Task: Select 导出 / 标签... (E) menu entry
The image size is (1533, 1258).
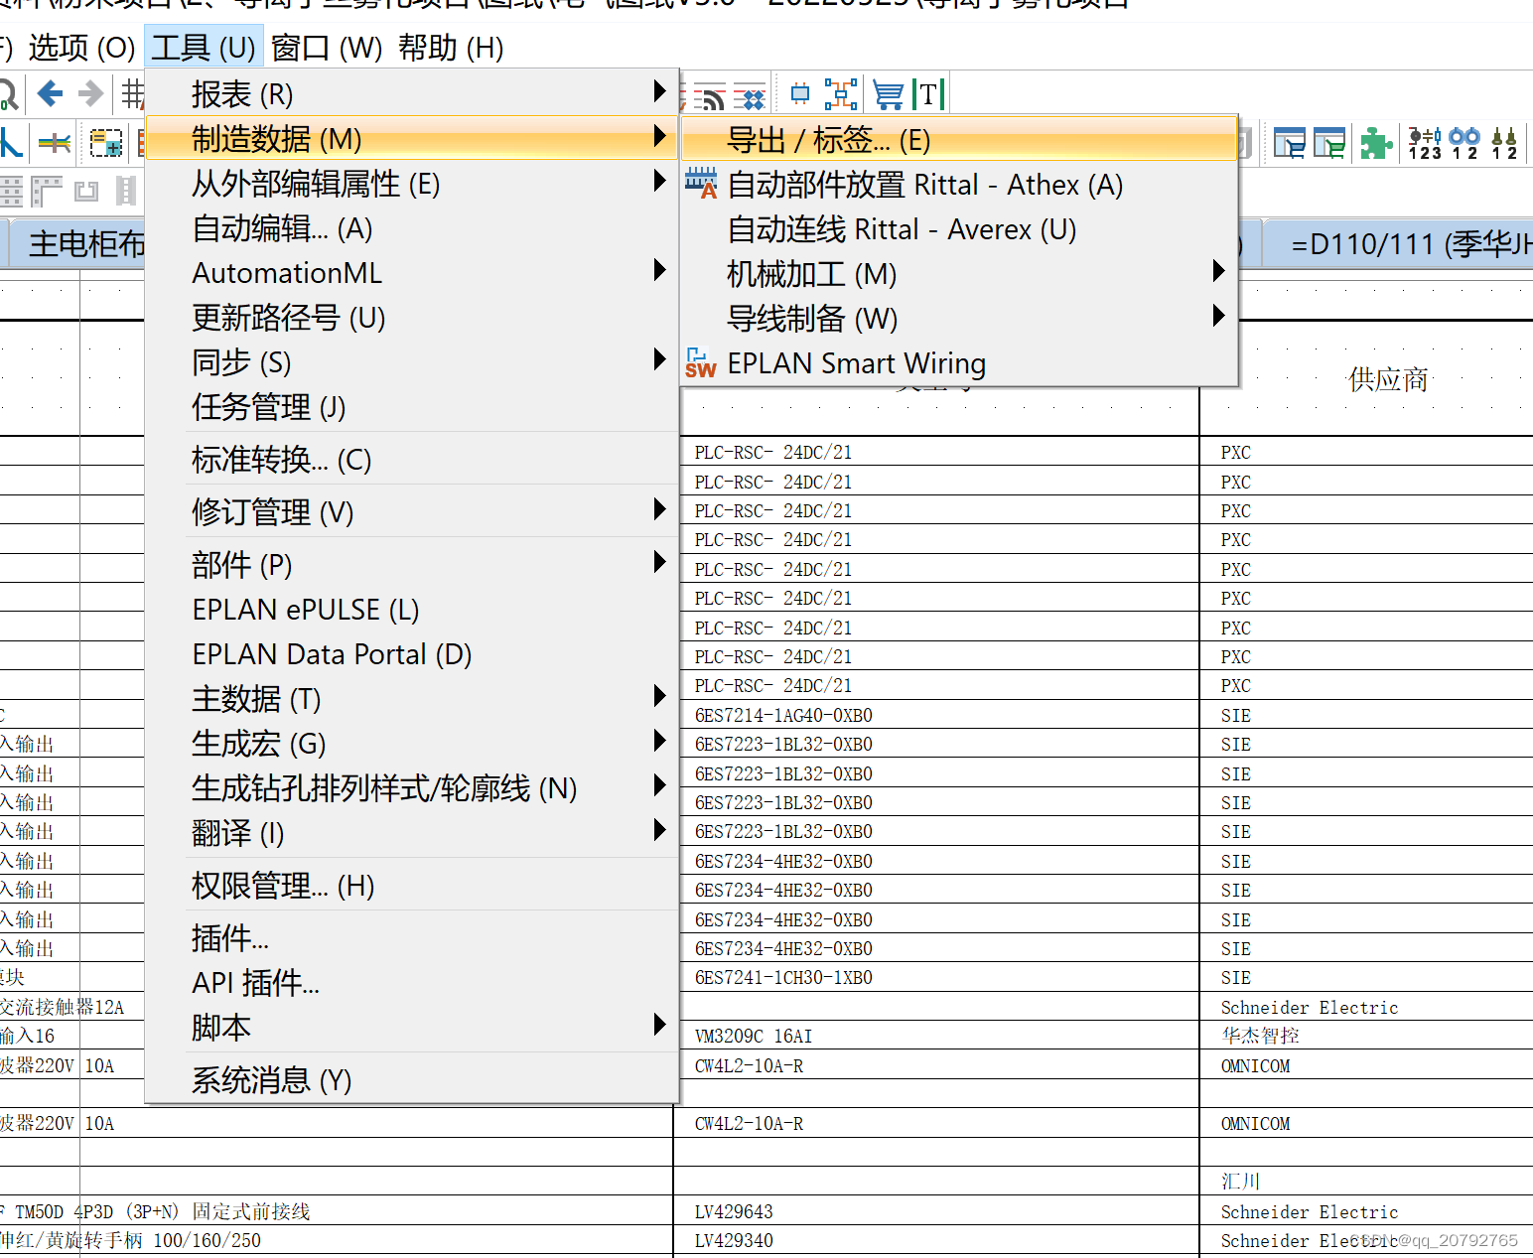Action: click(959, 139)
